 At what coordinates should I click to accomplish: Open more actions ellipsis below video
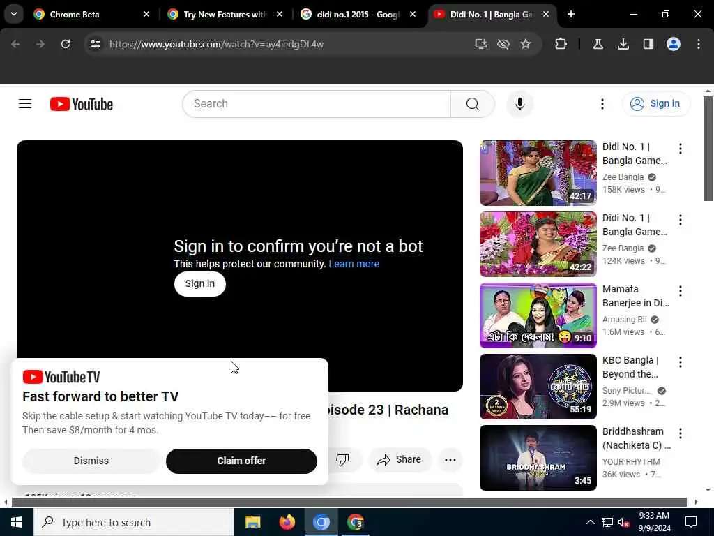point(450,459)
